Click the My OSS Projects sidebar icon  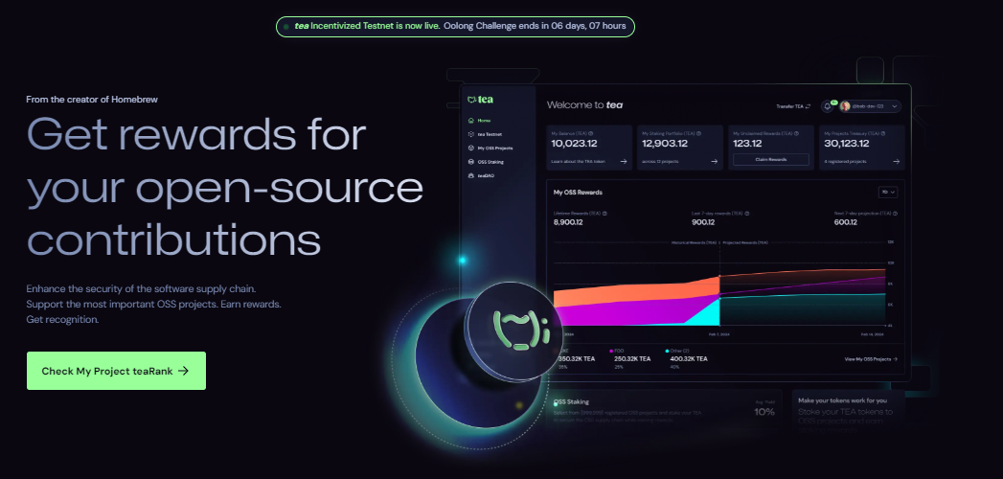[x=470, y=148]
